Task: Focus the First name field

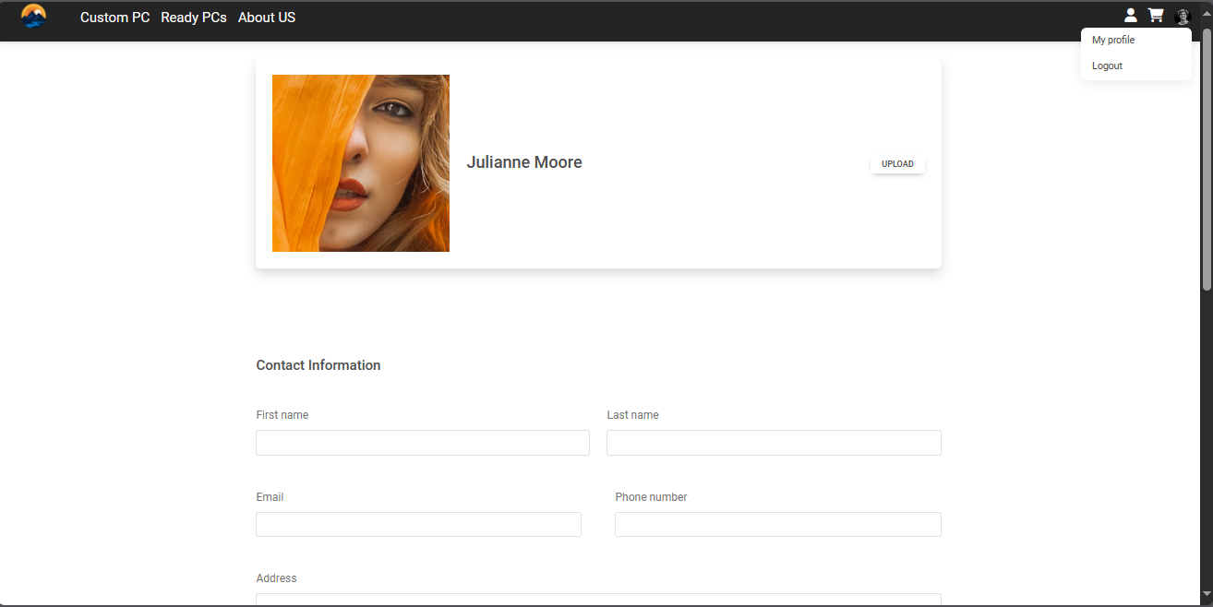Action: tap(423, 443)
